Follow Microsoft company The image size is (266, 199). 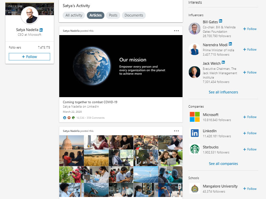[x=250, y=117]
